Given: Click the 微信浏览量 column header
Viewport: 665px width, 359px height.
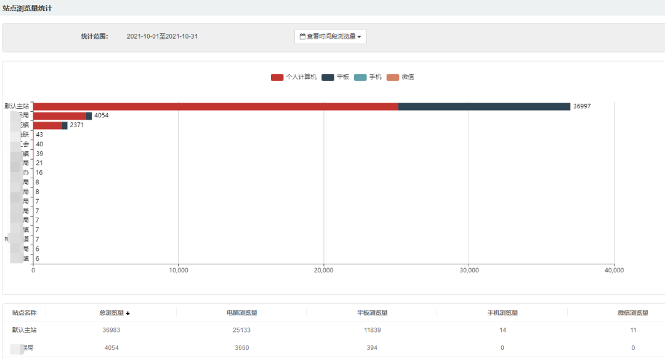Looking at the screenshot, I should click(x=632, y=313).
